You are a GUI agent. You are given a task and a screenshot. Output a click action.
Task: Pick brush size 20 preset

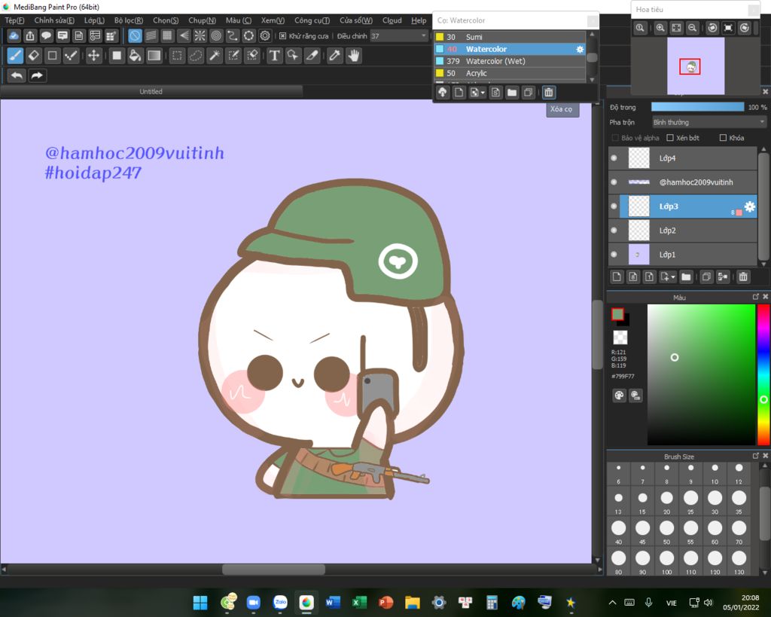(666, 500)
